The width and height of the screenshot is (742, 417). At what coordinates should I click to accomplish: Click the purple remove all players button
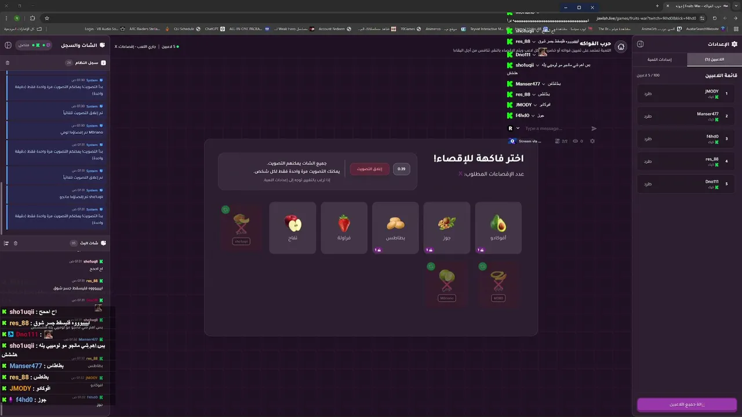687,404
